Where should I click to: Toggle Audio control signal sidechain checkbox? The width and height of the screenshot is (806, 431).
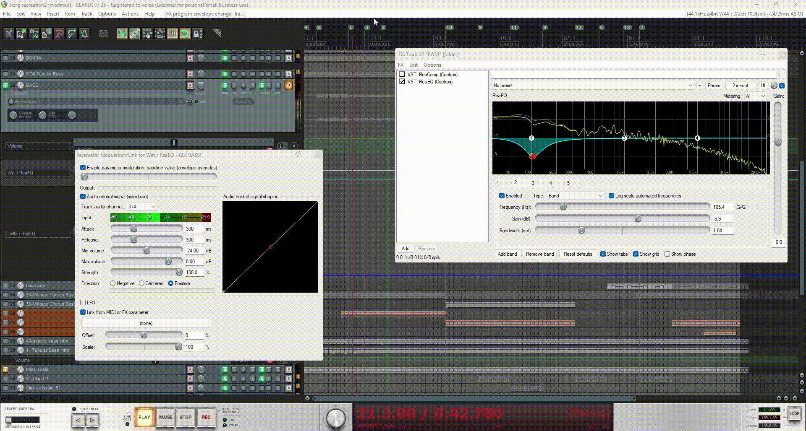[x=83, y=197]
